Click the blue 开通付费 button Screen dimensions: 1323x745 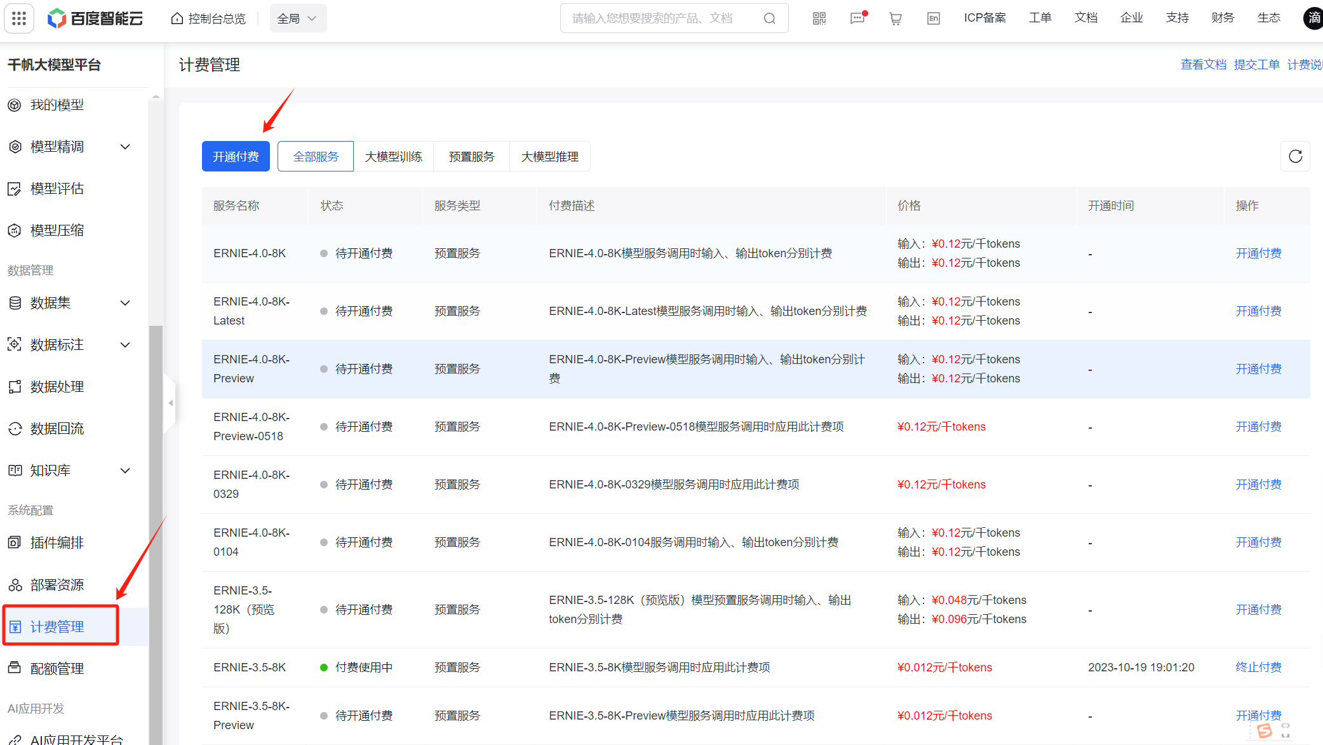236,156
